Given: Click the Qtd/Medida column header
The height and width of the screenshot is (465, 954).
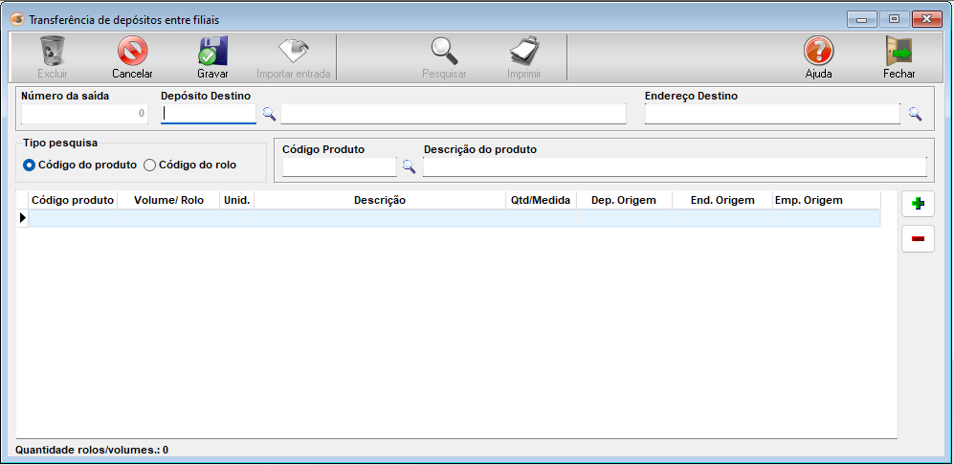Looking at the screenshot, I should 541,200.
